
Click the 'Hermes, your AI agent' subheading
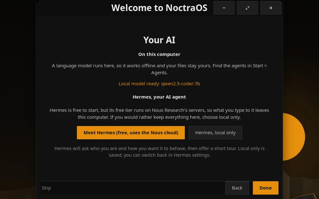tap(159, 97)
